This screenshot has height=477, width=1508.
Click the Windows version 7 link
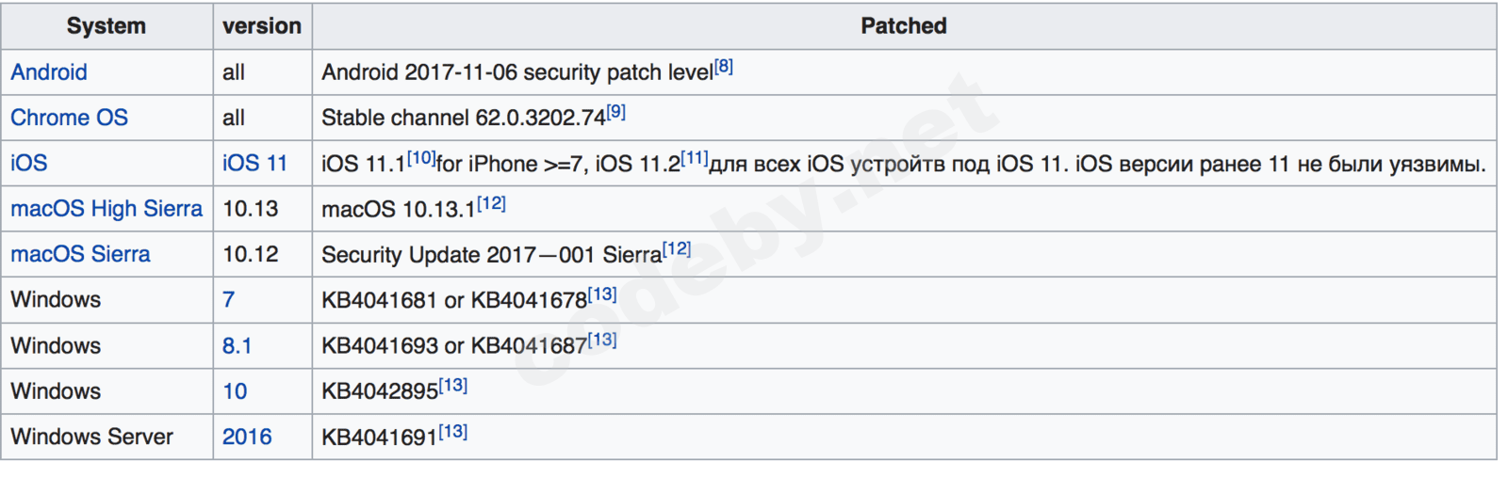(228, 299)
